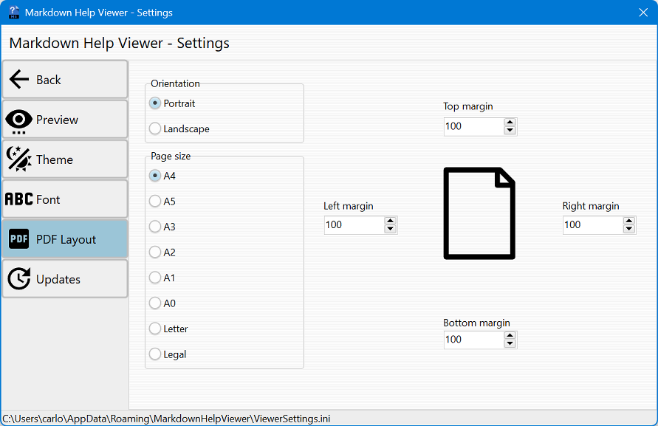Screen dimensions: 658x426
Task: Open the Theme settings tab
Action: [x=65, y=159]
